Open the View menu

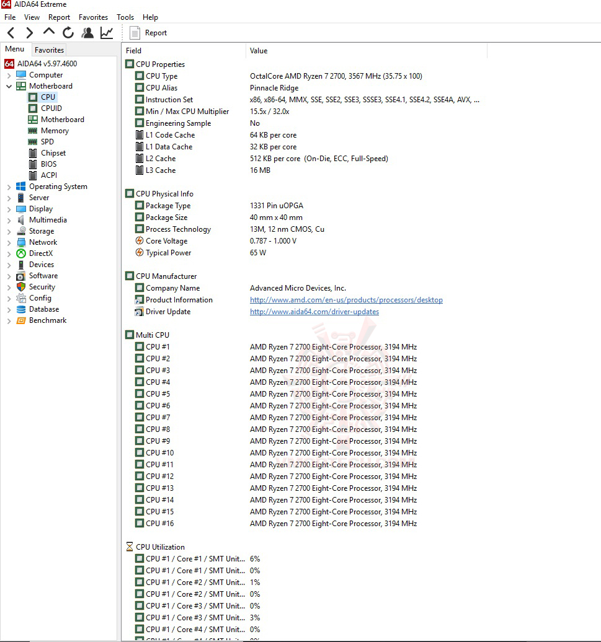point(32,17)
